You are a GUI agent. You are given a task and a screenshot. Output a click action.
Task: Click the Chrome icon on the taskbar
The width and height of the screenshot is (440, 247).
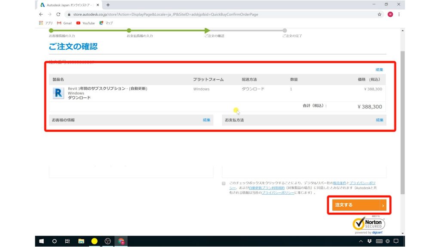(121, 241)
